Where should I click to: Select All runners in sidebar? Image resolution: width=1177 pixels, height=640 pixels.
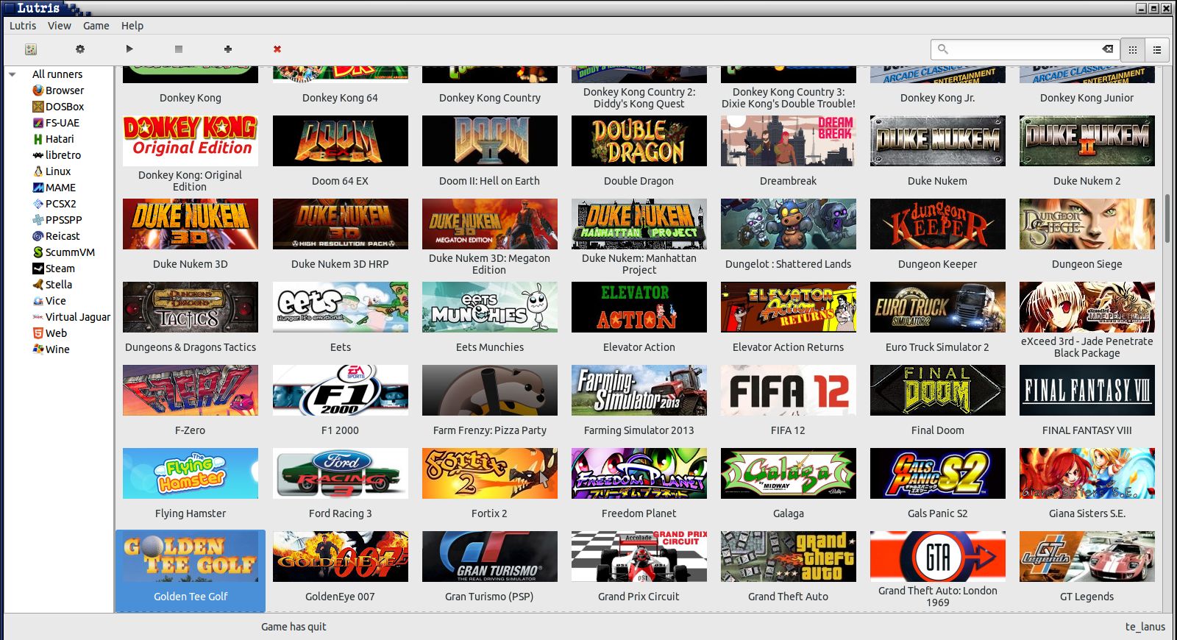[57, 74]
